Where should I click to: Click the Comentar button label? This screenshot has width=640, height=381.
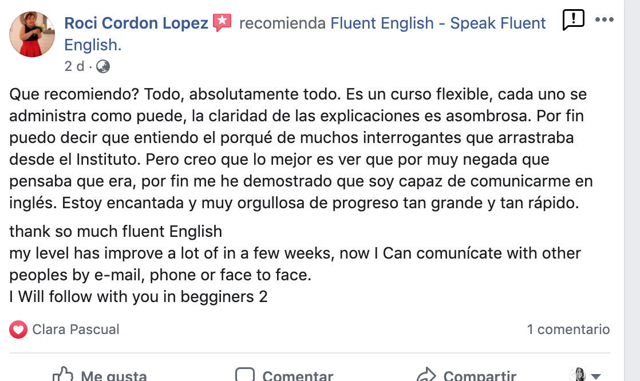click(x=298, y=375)
